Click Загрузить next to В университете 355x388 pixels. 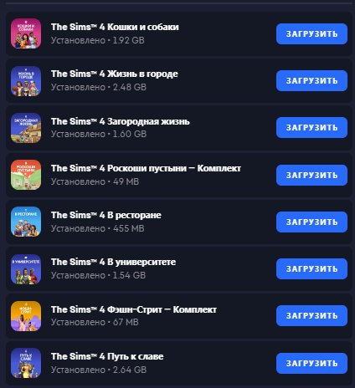pyautogui.click(x=311, y=269)
